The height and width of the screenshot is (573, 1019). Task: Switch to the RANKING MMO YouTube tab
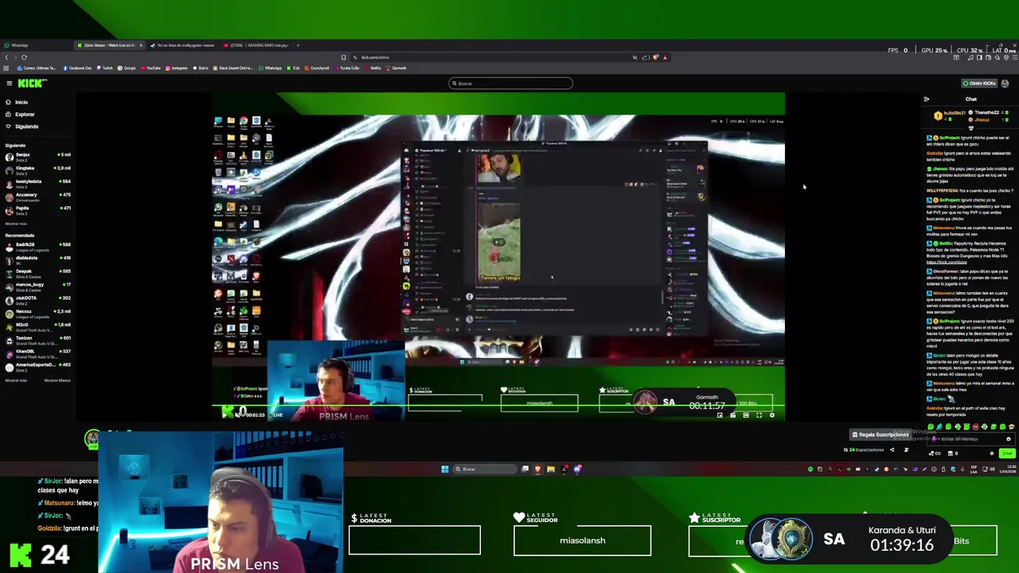[x=255, y=45]
